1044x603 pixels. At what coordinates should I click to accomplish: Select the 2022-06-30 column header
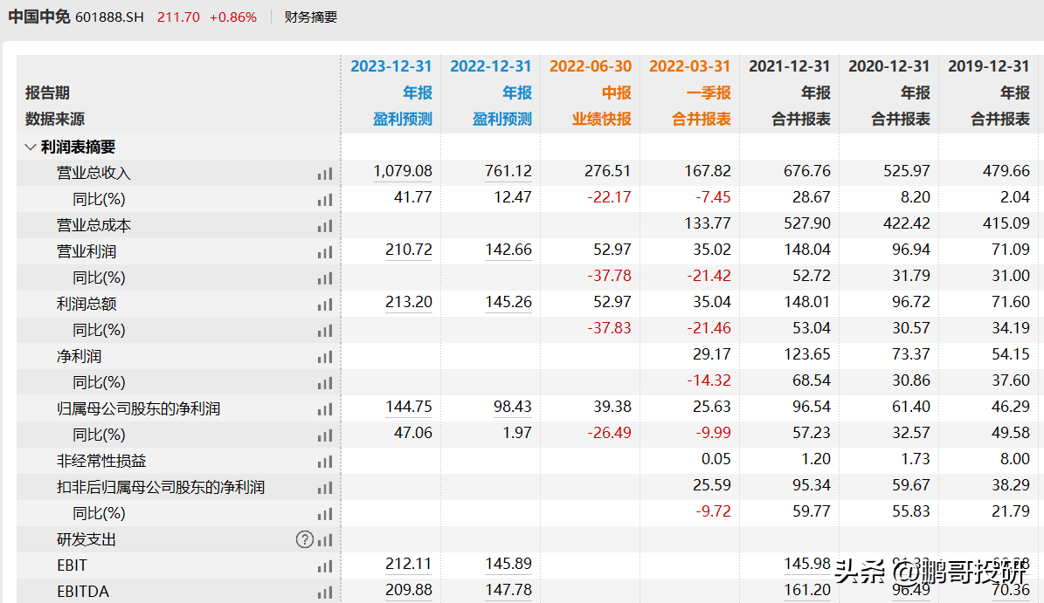point(591,66)
